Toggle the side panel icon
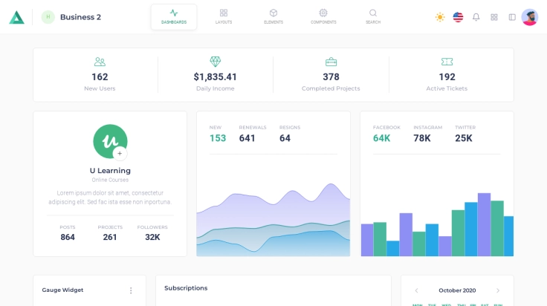The image size is (547, 306). point(512,17)
